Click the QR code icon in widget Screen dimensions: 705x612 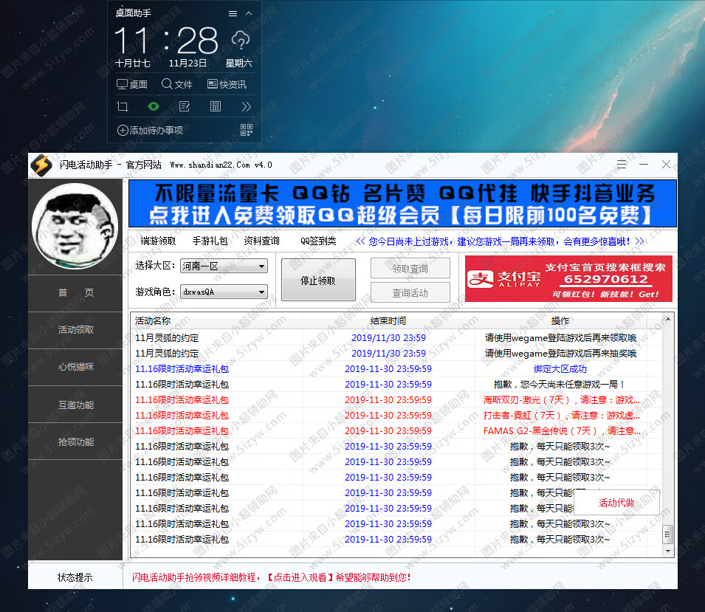247,131
